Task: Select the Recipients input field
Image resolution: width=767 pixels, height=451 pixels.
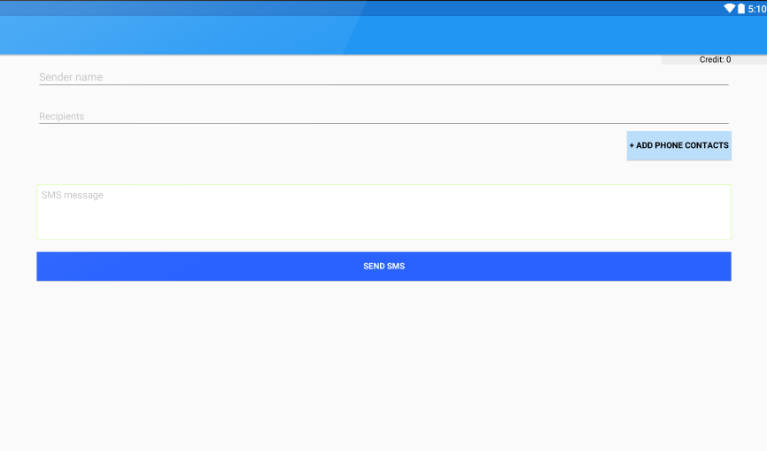Action: [383, 116]
